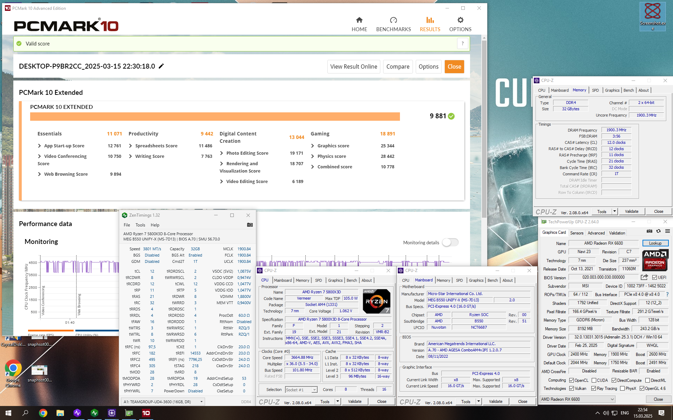
Task: Toggle the DirectML checkbox
Action: (647, 380)
